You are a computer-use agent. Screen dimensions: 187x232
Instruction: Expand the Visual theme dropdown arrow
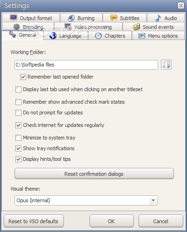153,200
